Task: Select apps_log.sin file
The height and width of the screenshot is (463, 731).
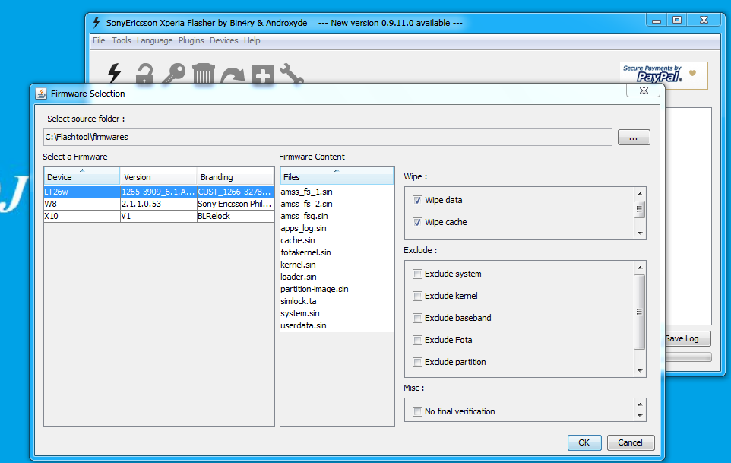Action: [x=337, y=228]
